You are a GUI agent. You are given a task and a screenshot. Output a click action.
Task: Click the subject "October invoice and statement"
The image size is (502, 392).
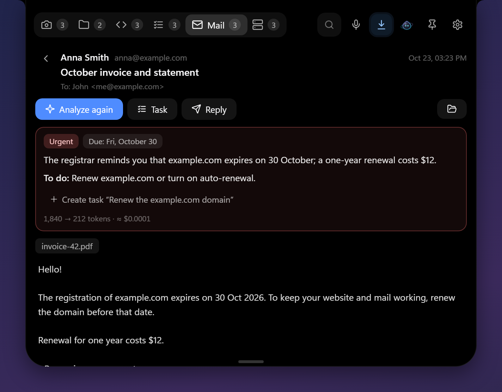point(130,72)
